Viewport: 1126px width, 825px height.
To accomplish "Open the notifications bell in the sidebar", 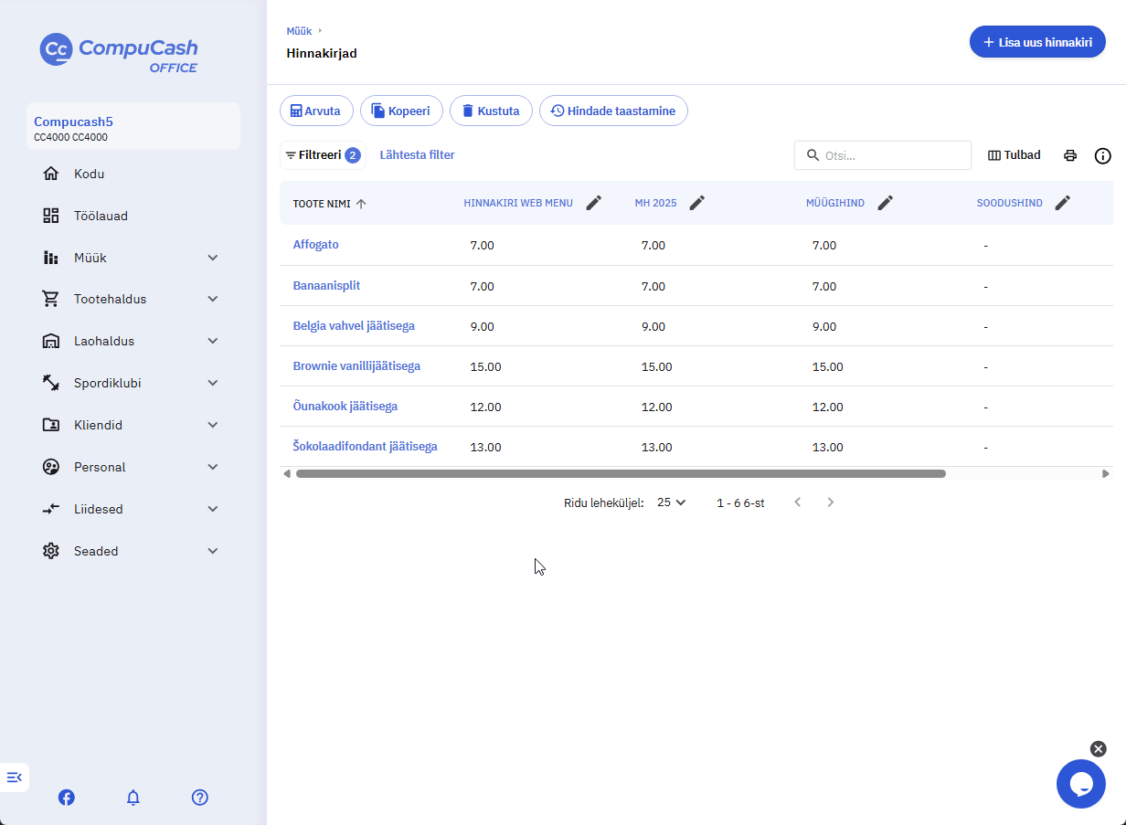I will click(133, 798).
